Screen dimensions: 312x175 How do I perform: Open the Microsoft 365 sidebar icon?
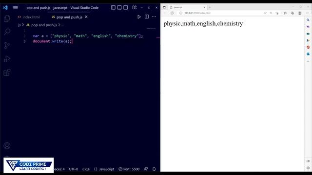click(x=308, y=47)
